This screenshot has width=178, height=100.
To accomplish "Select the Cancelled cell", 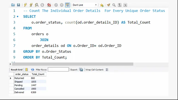I will tap(22, 89).
